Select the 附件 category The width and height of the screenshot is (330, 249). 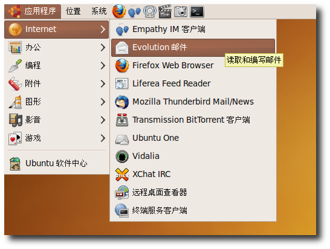click(x=56, y=84)
